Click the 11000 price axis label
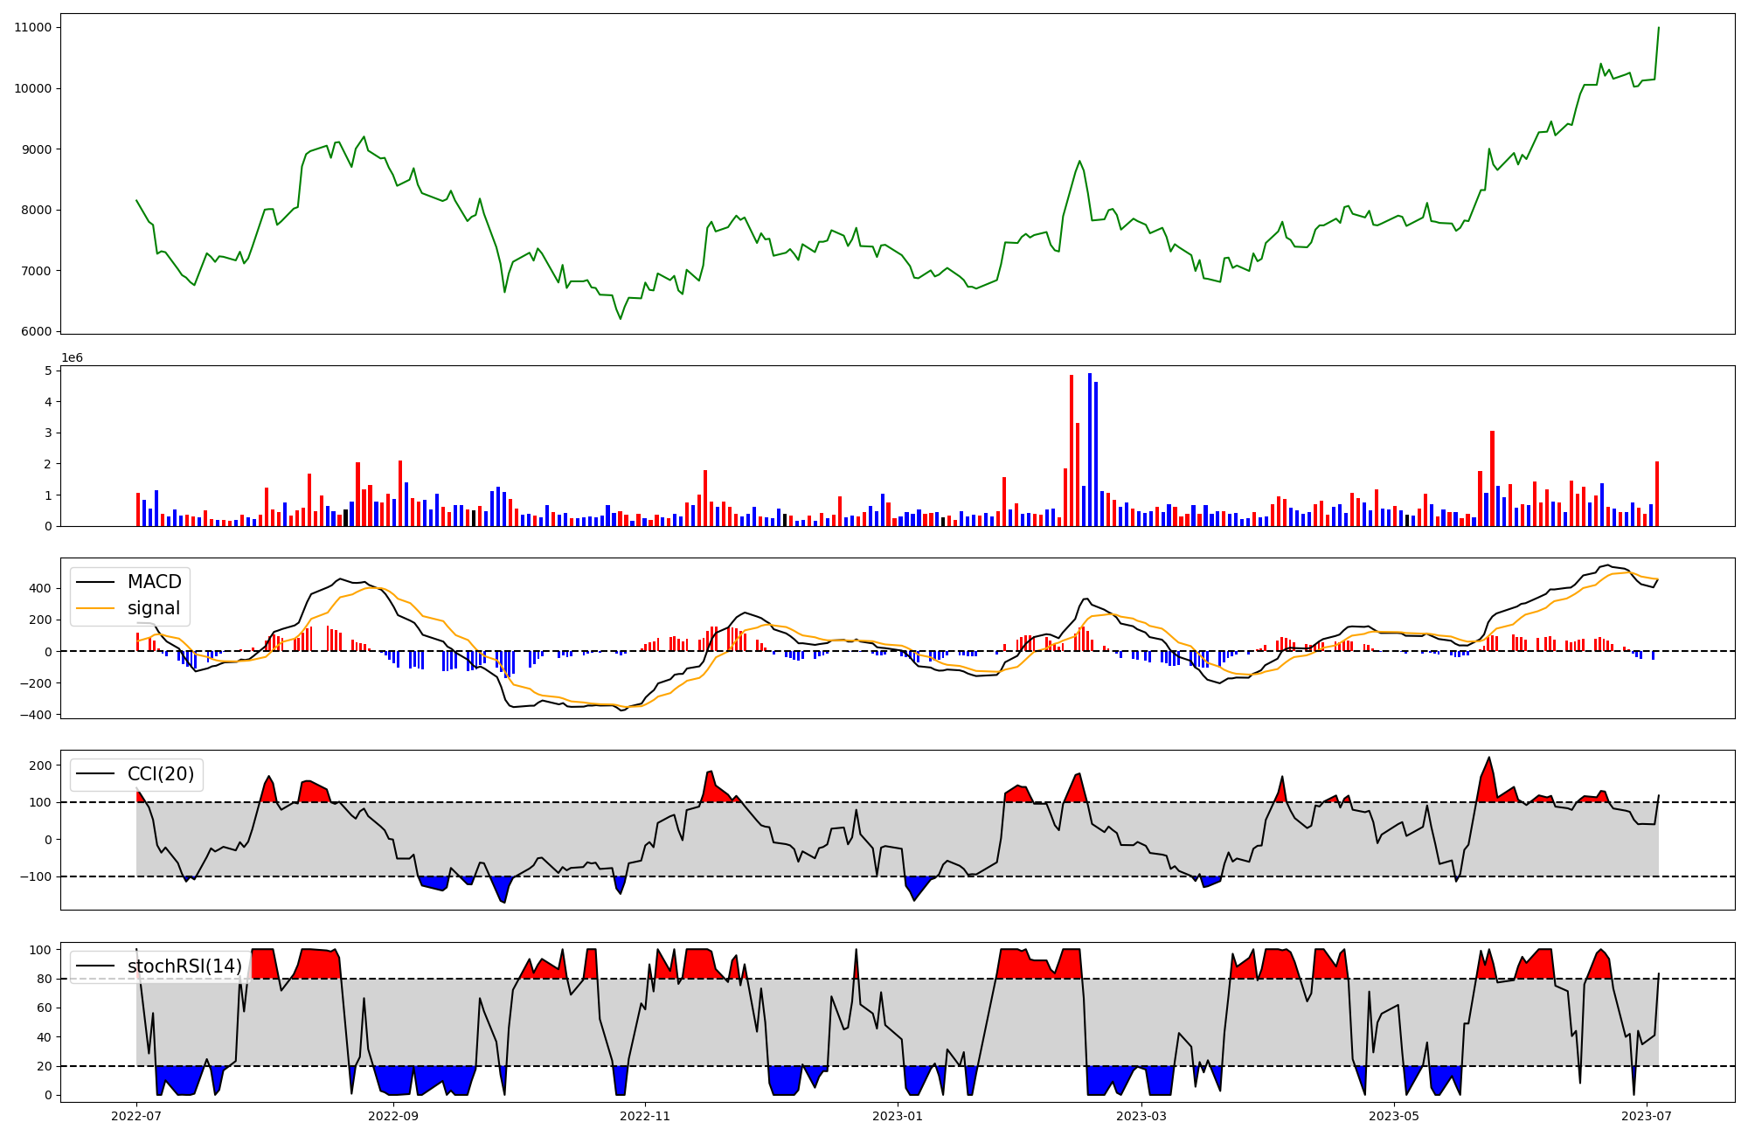 (32, 27)
